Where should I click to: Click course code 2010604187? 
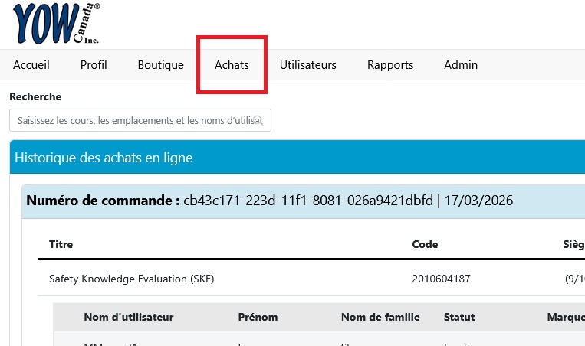pyautogui.click(x=442, y=279)
